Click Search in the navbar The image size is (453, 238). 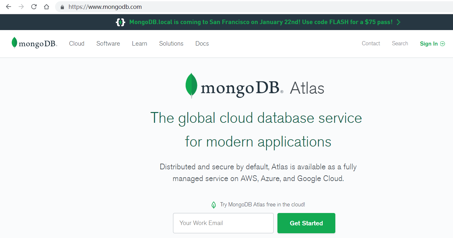(400, 43)
